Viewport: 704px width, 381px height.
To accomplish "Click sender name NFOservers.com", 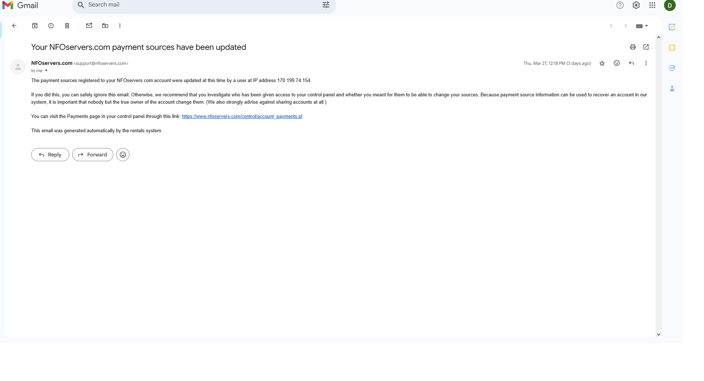I will click(x=52, y=63).
